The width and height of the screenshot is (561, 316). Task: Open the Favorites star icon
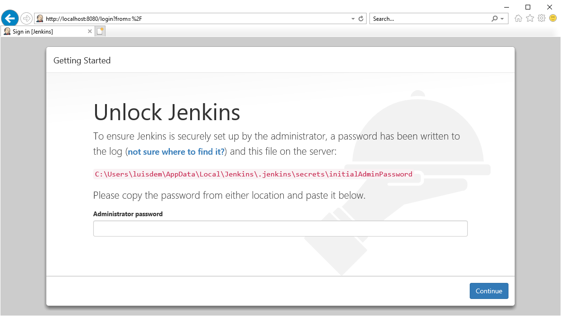coord(530,18)
